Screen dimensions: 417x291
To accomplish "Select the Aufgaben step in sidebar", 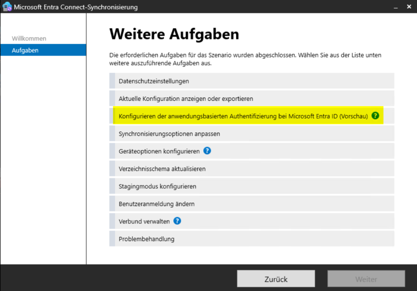I will coord(43,50).
